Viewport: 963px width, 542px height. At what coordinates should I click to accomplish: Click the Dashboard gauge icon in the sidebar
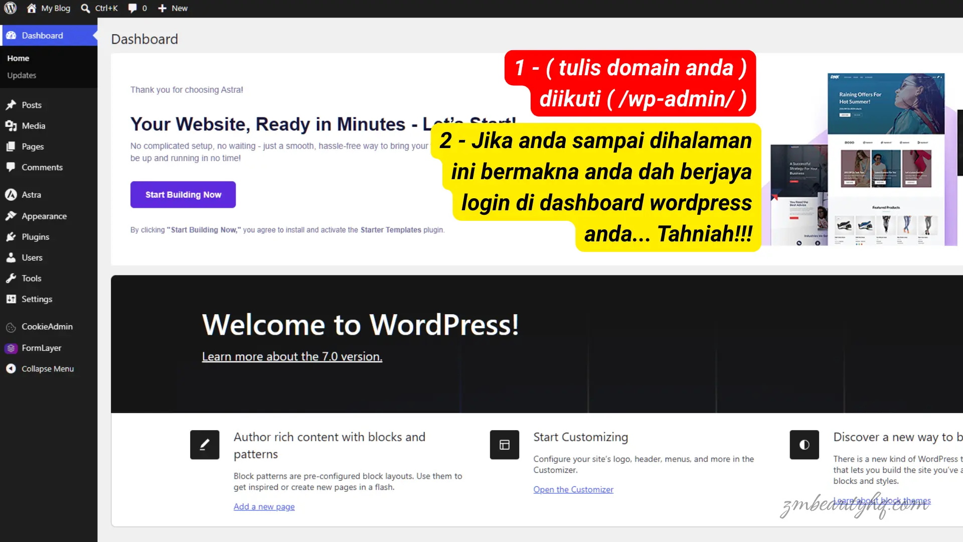coord(11,36)
